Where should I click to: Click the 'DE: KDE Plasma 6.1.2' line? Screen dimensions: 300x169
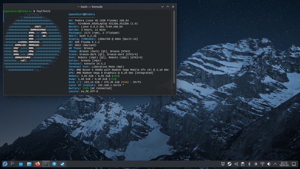point(84,42)
